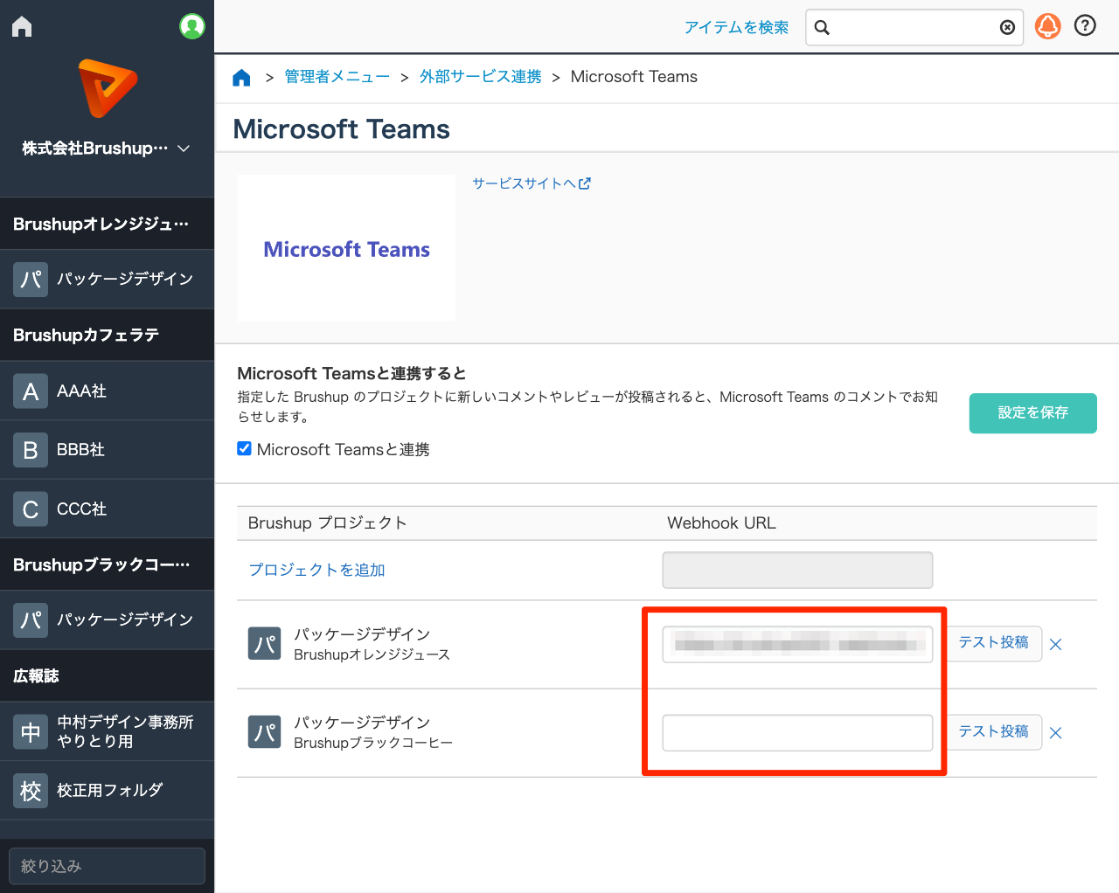Screen dimensions: 1119x893
Task: Select パ icon under Brushupオレンジジュース group
Action: coord(31,279)
